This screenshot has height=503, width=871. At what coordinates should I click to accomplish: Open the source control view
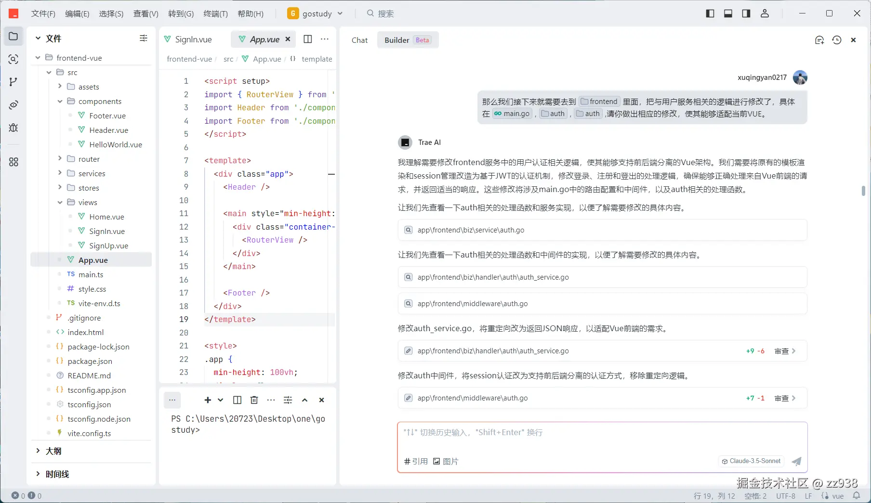point(13,82)
